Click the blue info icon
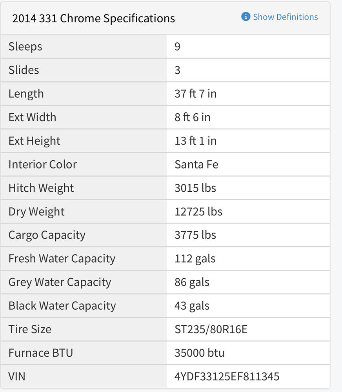The width and height of the screenshot is (342, 392). (246, 17)
